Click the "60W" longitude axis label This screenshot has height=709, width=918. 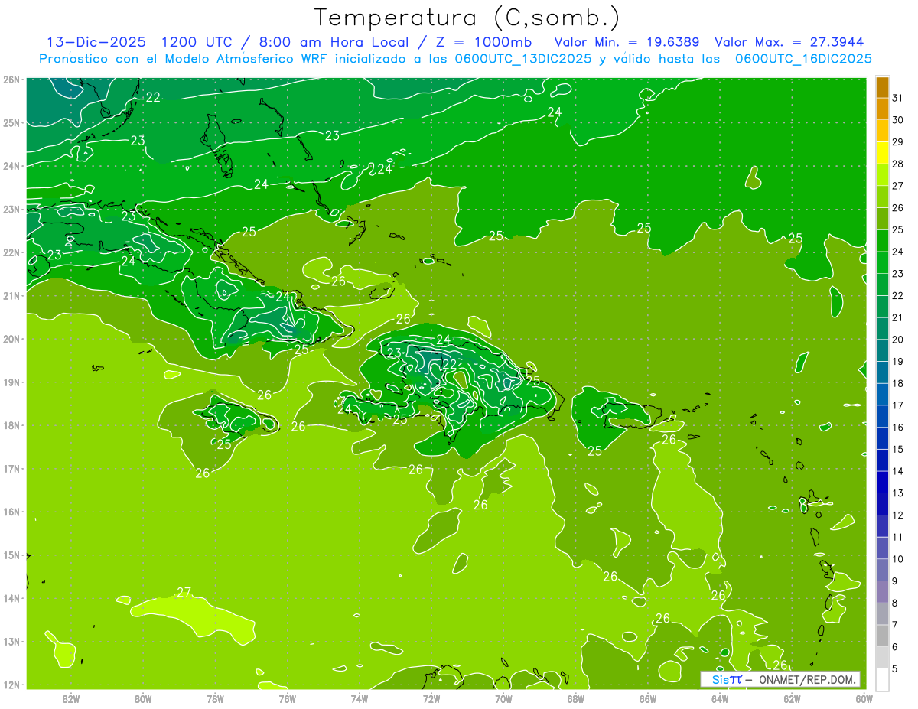(x=864, y=698)
